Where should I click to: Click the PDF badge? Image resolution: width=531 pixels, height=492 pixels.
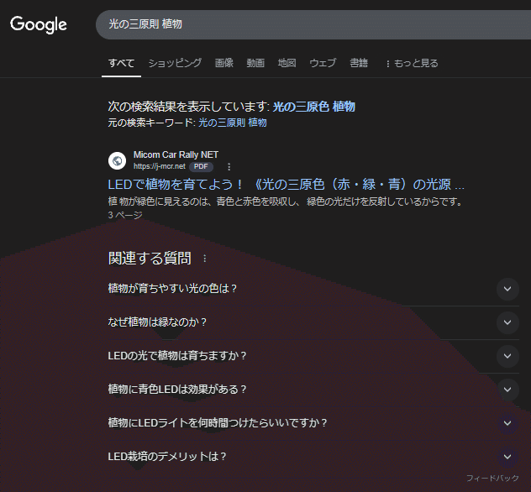point(201,166)
